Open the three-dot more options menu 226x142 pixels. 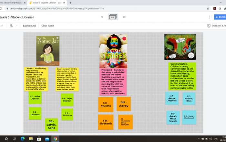209,17
